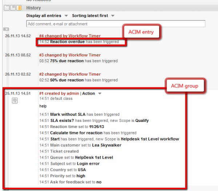Select the basic history detail view icon

13,8
